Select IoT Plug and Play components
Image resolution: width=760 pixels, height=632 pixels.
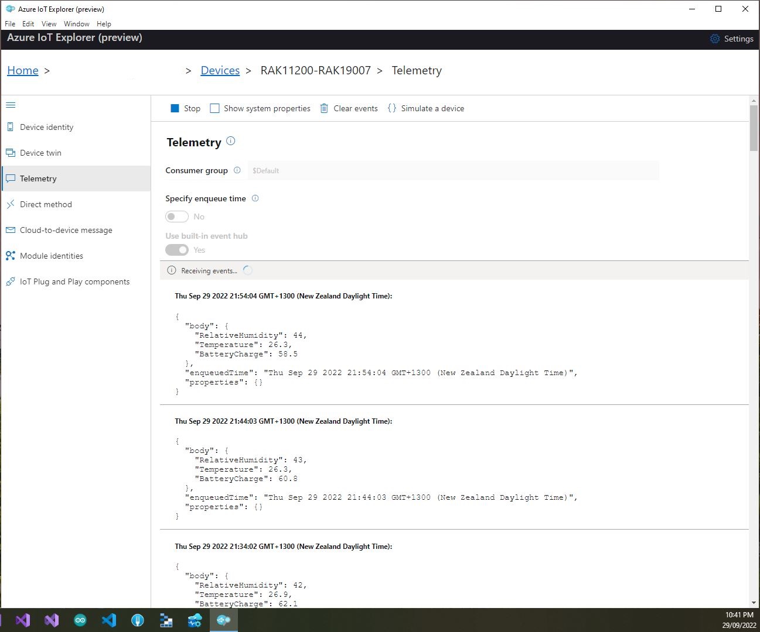pos(74,281)
